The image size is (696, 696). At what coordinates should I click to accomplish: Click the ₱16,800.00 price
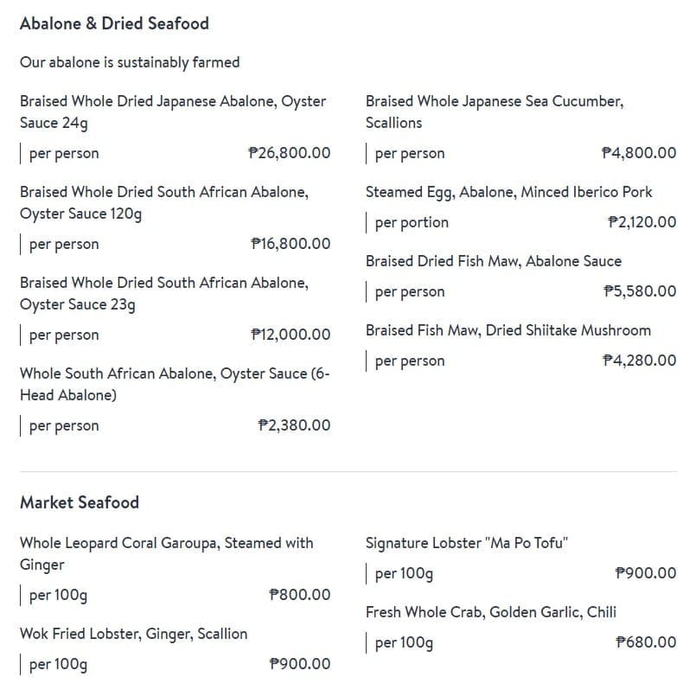[291, 244]
